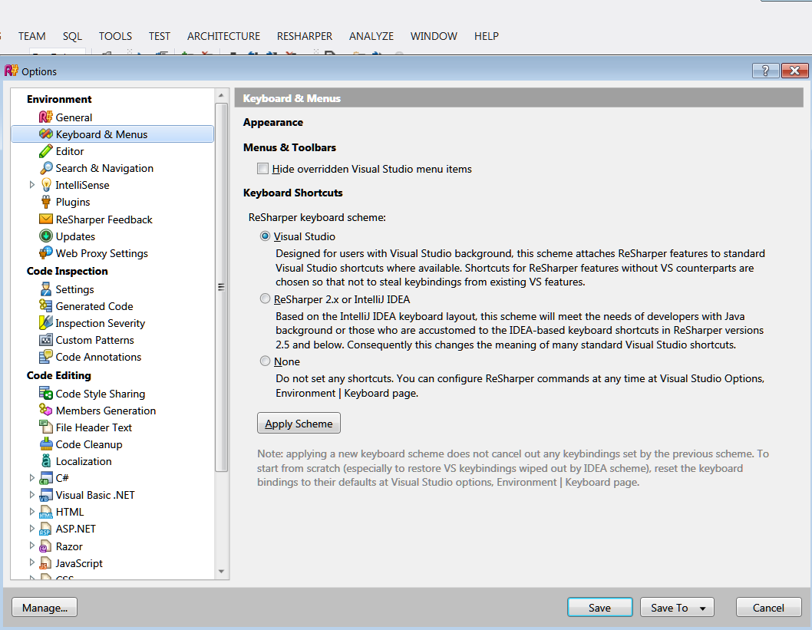
Task: Click the Generated Code icon
Action: tap(46, 306)
